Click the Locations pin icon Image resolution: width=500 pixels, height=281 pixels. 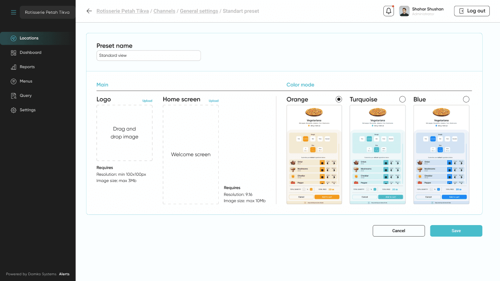(13, 38)
